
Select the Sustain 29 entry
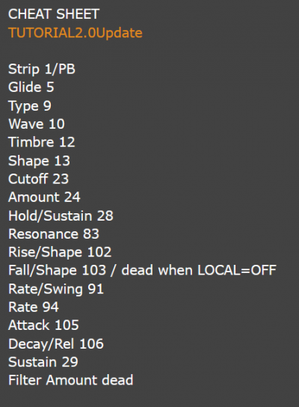point(43,362)
